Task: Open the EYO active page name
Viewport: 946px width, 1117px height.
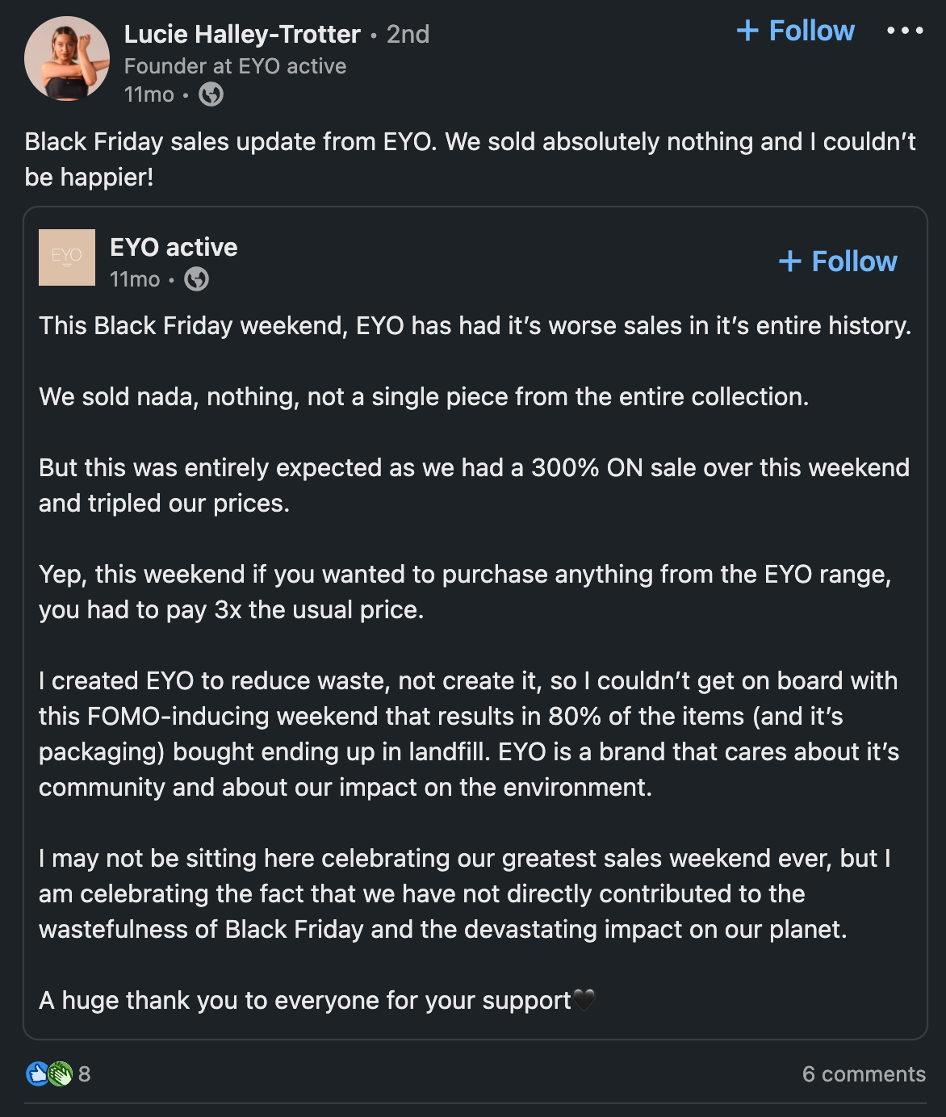Action: coord(173,248)
